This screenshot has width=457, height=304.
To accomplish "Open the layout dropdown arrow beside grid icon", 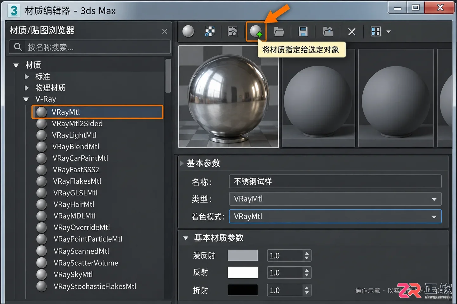I will [389, 32].
